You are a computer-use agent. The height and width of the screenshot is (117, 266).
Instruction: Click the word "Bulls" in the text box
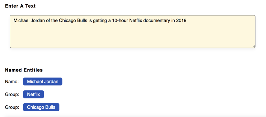82,20
